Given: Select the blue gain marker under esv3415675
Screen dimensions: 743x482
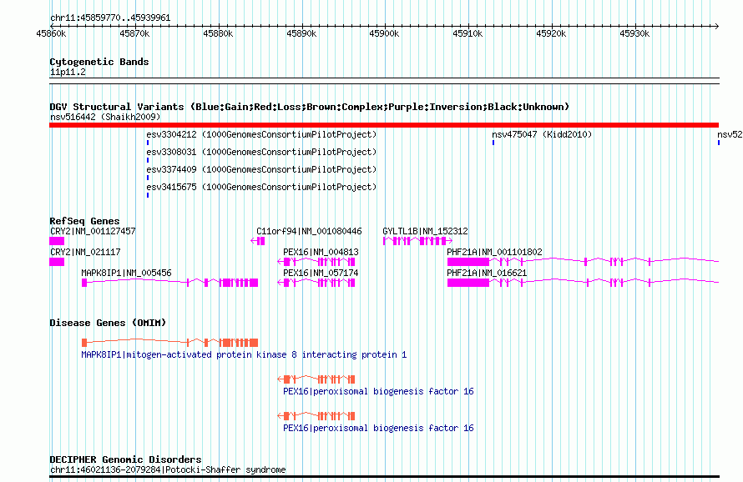Looking at the screenshot, I should click(148, 195).
